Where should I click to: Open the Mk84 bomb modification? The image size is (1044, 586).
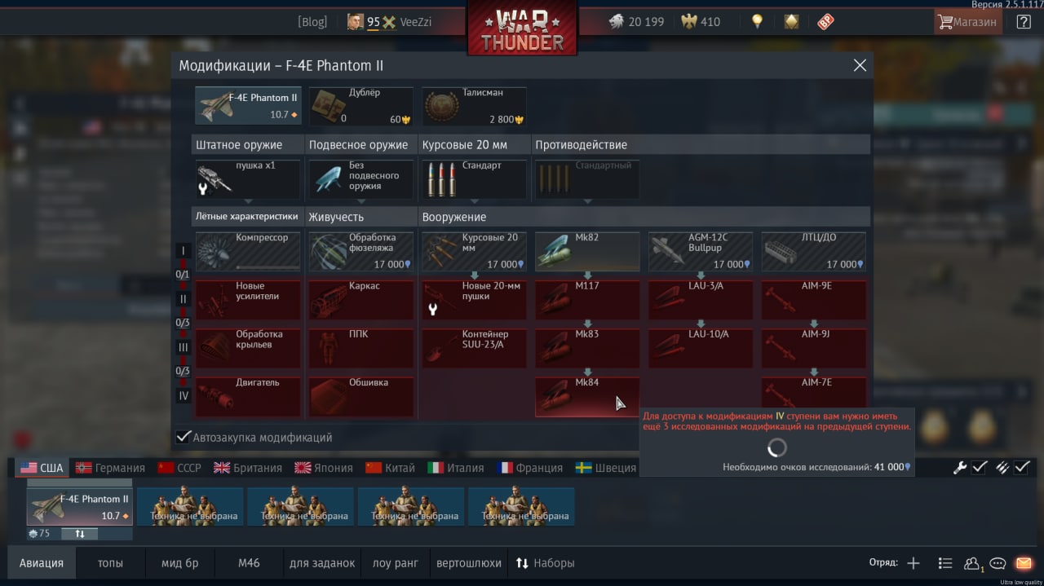click(x=587, y=396)
